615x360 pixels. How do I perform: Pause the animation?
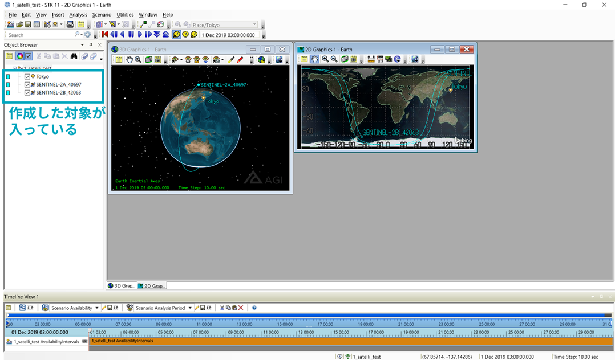click(131, 35)
